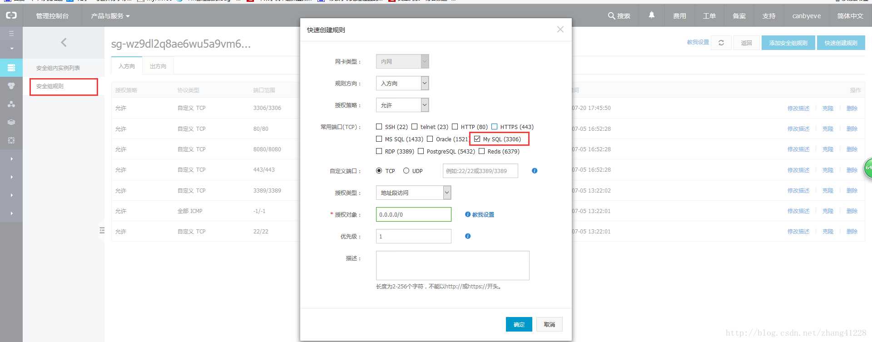Check the MS SQL (1433) checkbox
This screenshot has width=872, height=342.
[379, 139]
